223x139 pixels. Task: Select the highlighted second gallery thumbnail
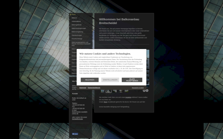click(108, 91)
